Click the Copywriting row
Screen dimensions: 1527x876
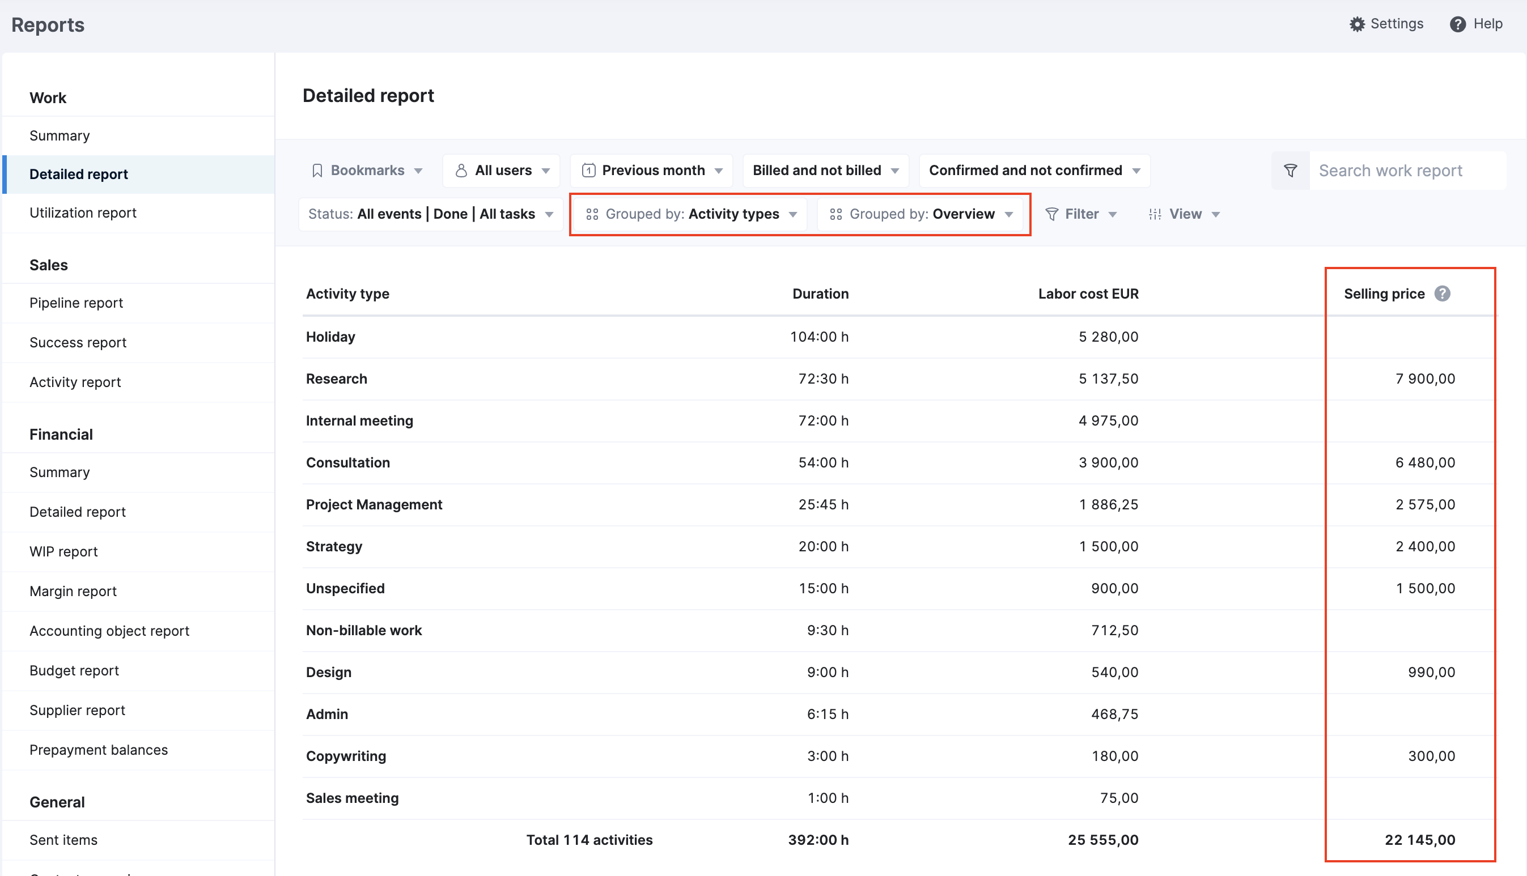click(x=900, y=757)
